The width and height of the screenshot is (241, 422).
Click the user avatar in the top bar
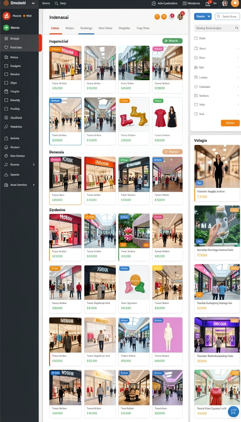225,3
